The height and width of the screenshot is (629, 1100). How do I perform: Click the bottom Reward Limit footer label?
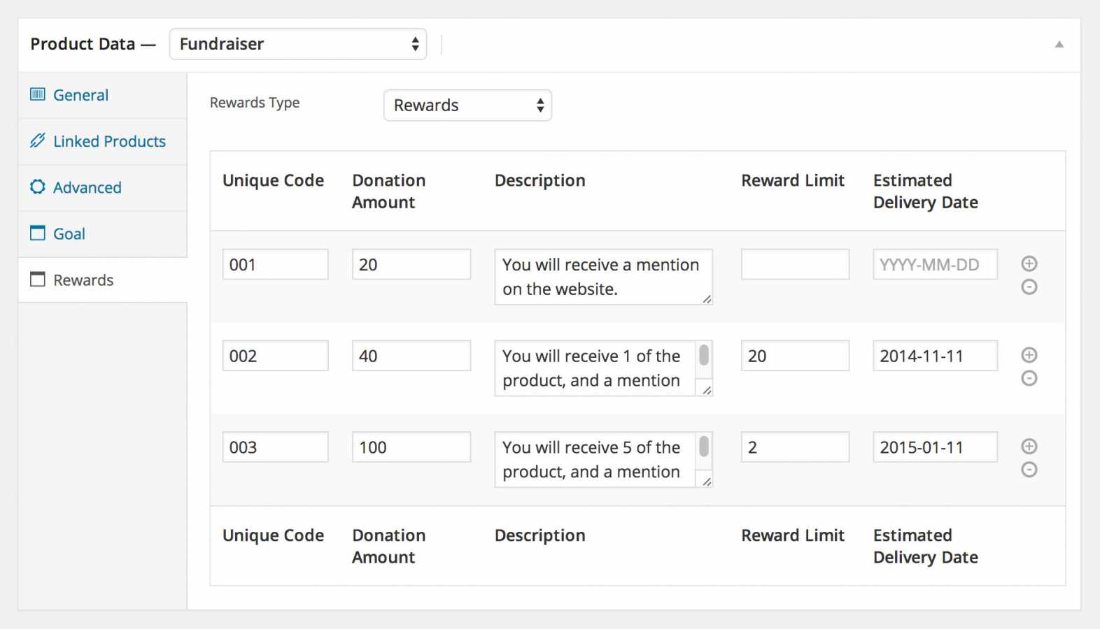click(x=793, y=535)
